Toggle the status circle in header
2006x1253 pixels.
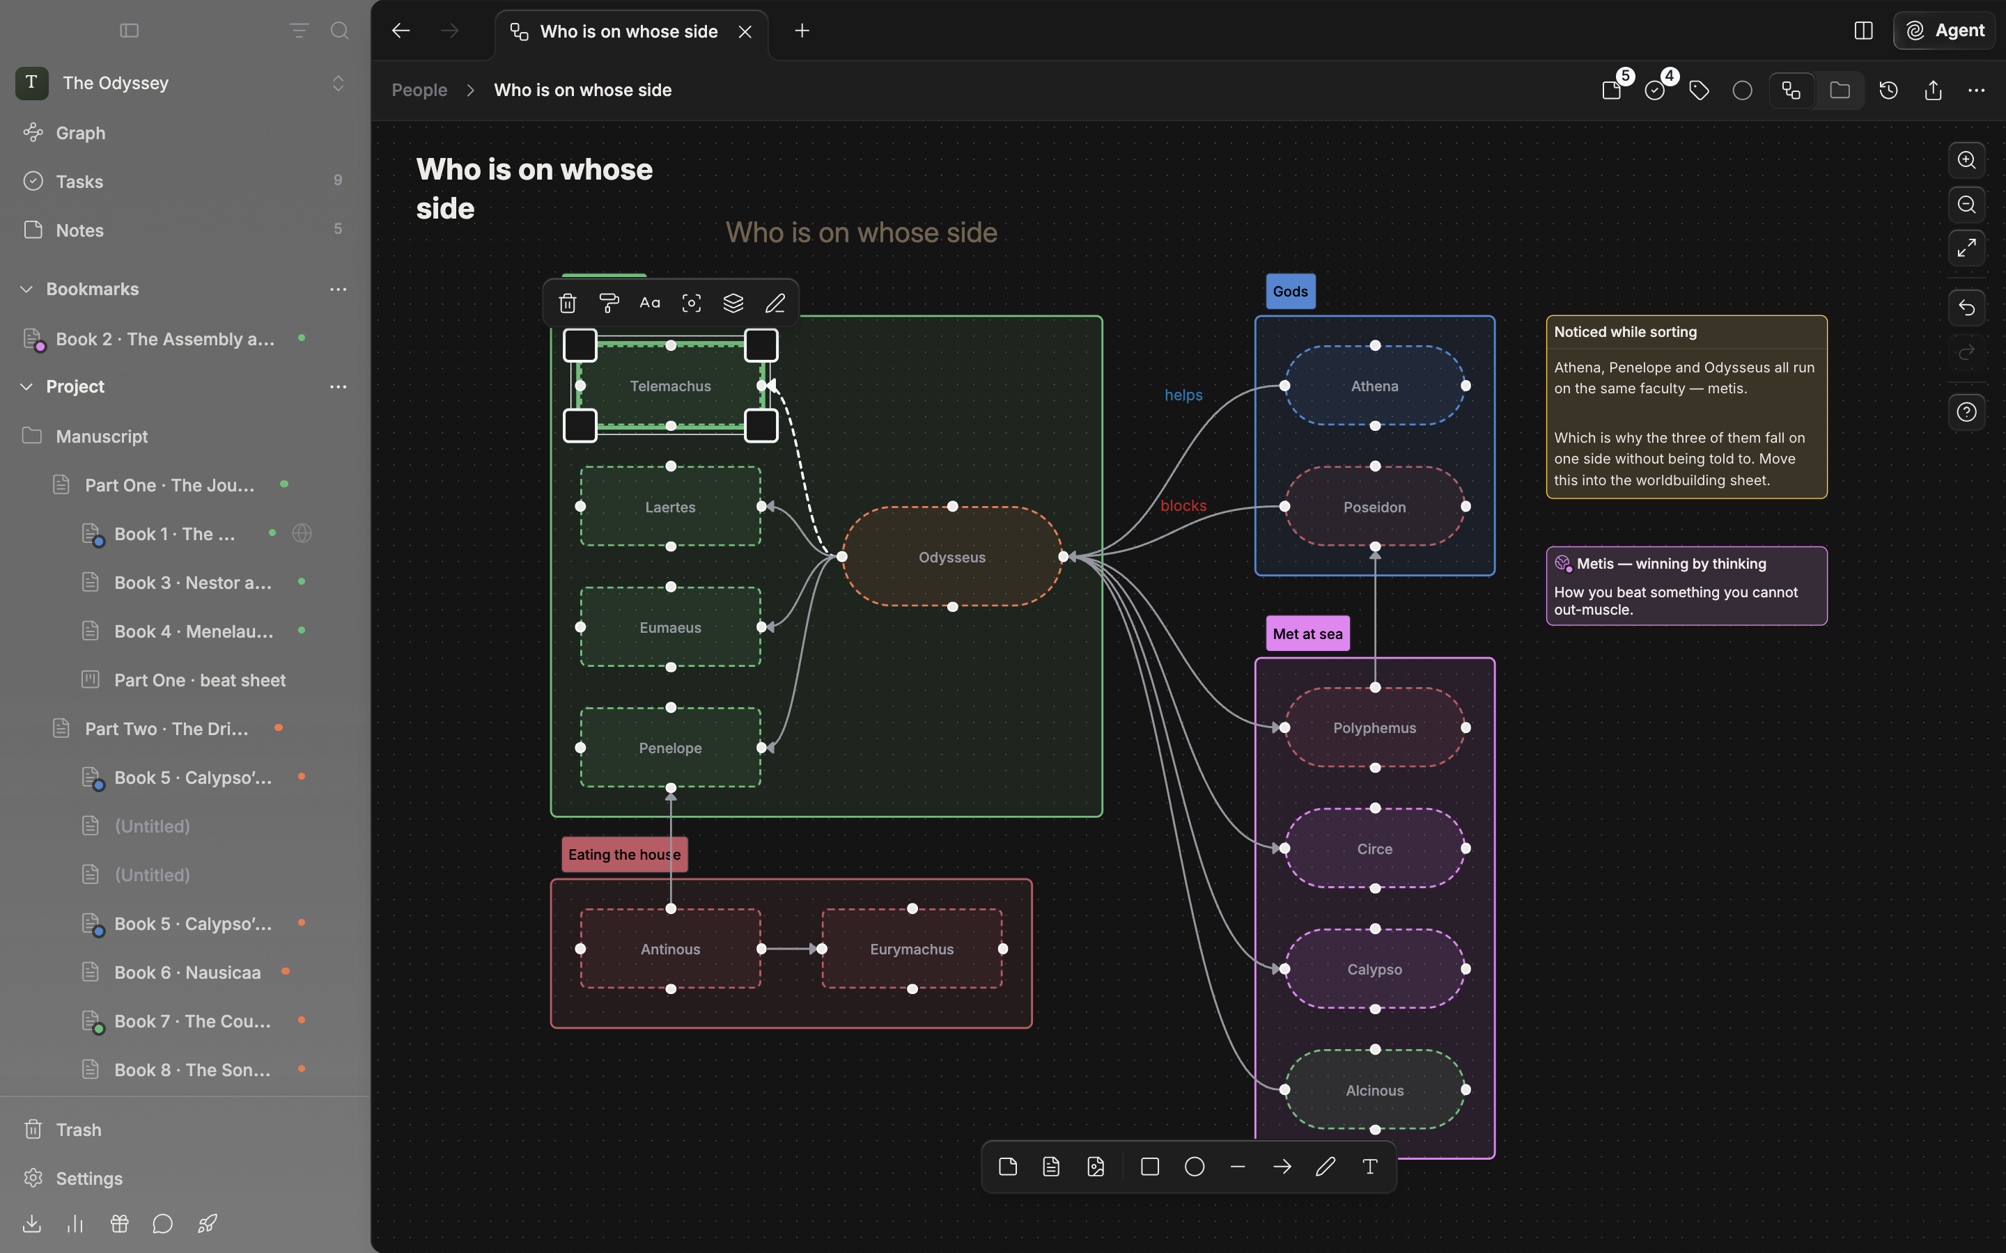coord(1743,90)
